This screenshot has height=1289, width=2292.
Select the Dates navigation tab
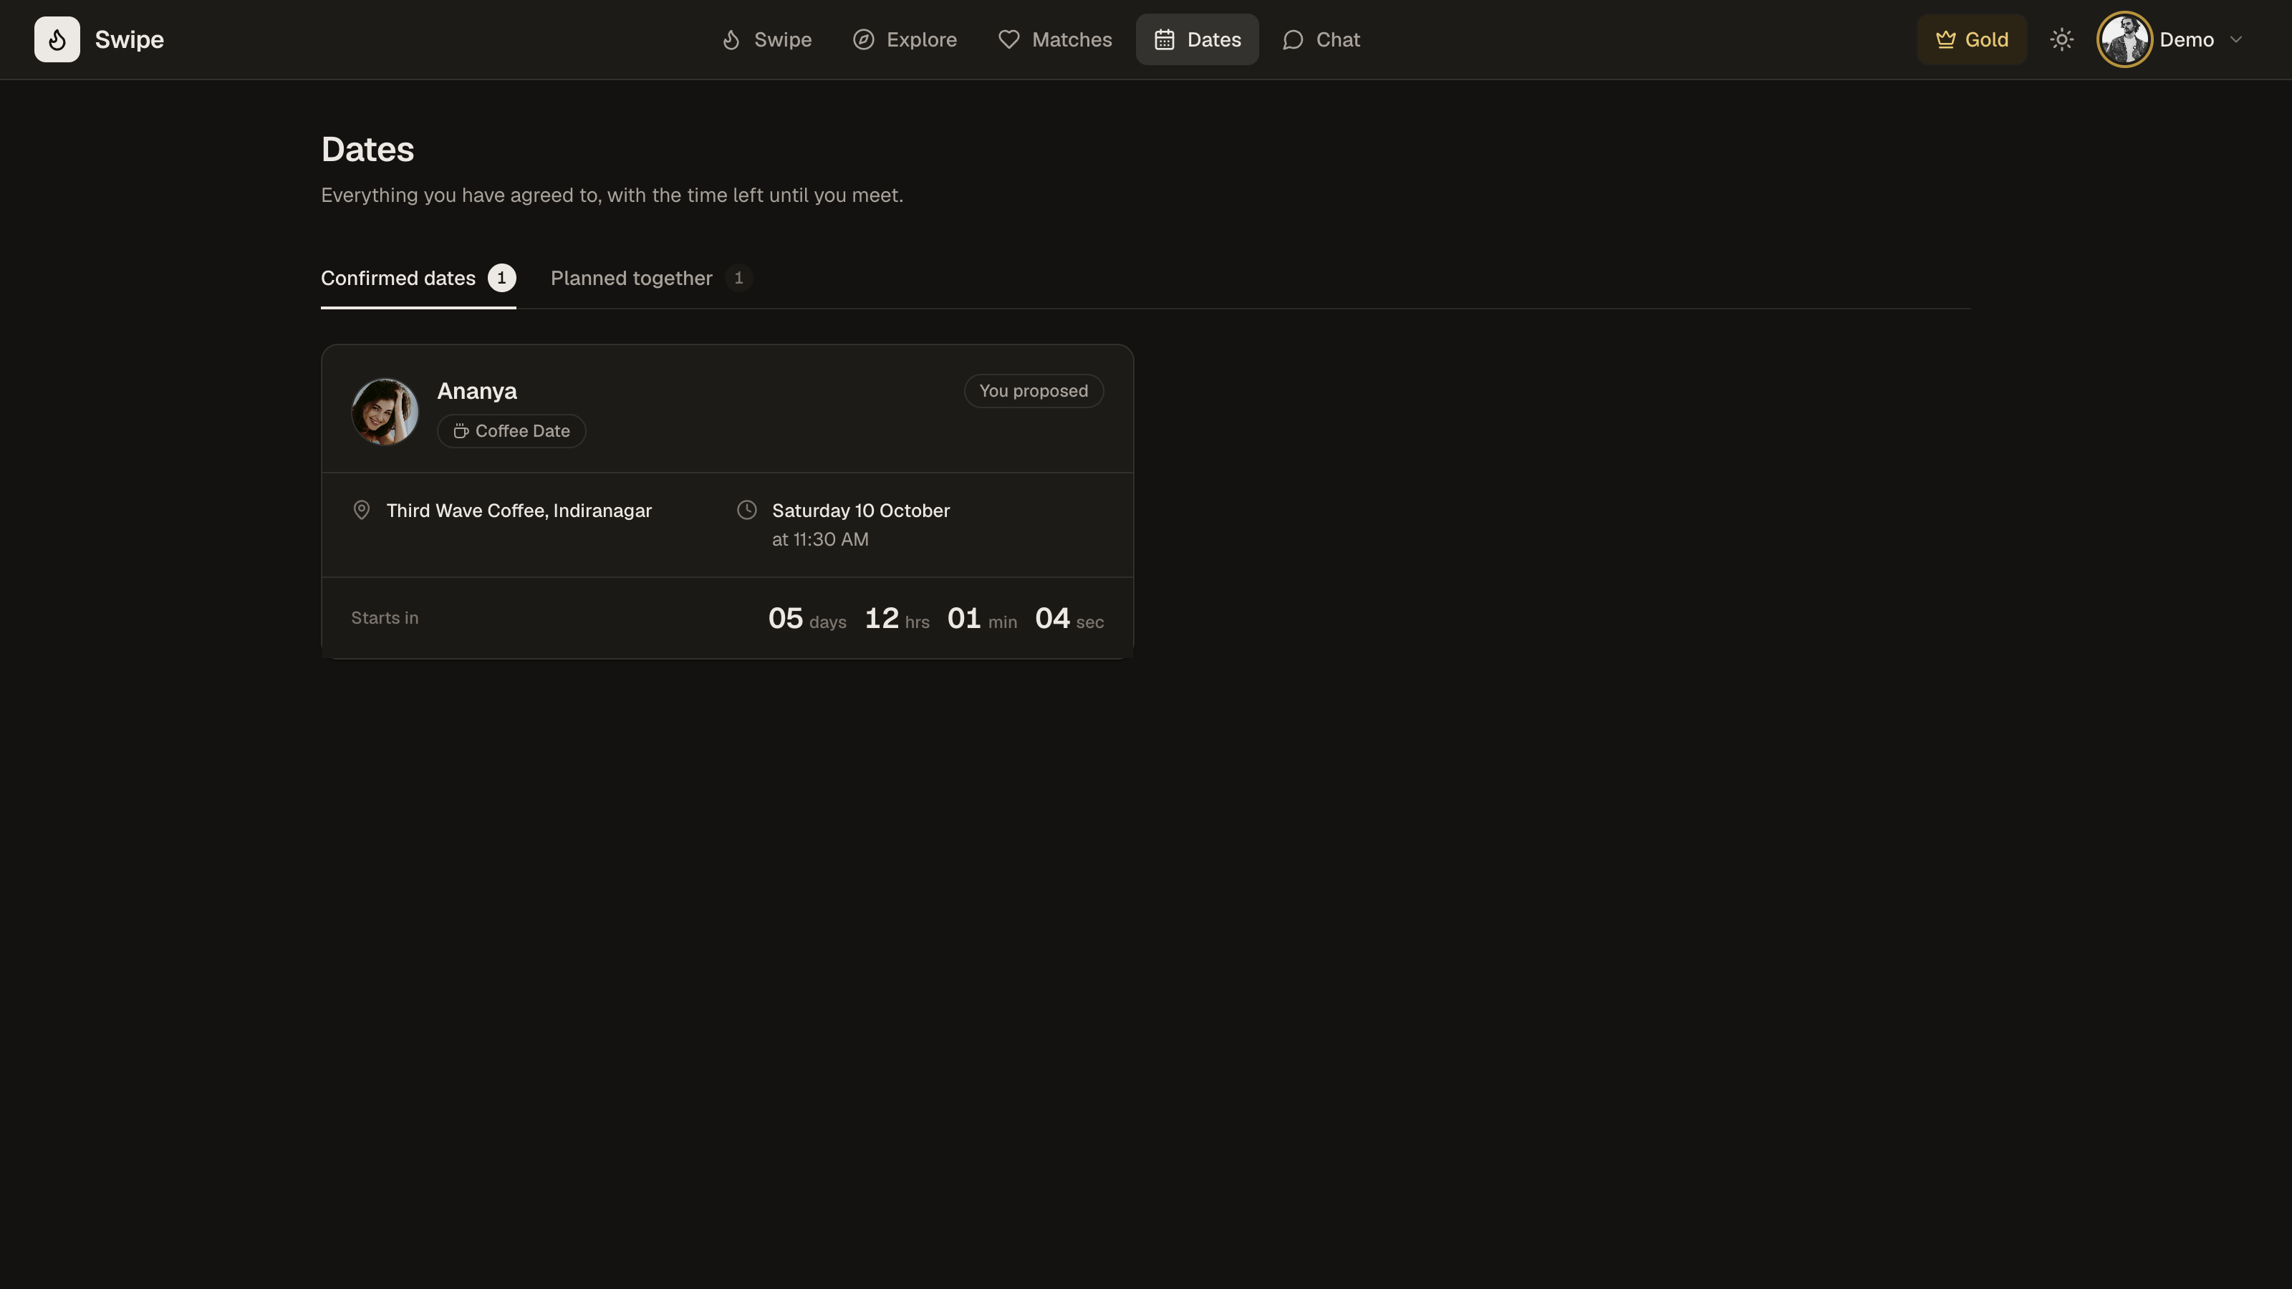tap(1197, 39)
